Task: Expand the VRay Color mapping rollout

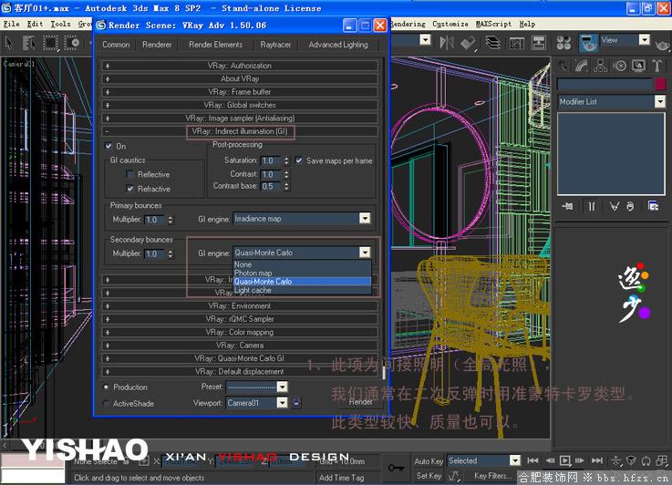Action: (x=240, y=332)
